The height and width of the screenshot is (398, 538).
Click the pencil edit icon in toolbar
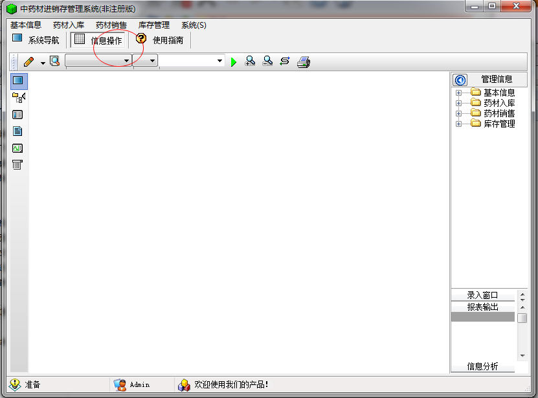[29, 61]
